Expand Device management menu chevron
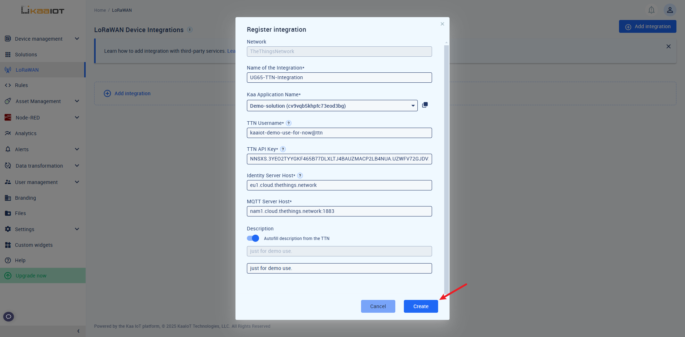This screenshot has width=685, height=337. pos(77,39)
